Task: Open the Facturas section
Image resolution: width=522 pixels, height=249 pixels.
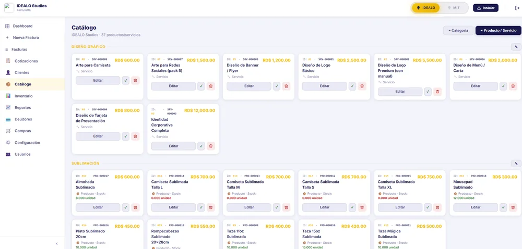Action: pyautogui.click(x=32, y=49)
